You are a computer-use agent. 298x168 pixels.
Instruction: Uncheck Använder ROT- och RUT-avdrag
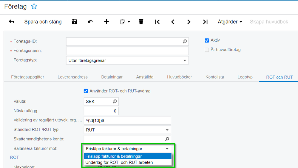click(86, 91)
